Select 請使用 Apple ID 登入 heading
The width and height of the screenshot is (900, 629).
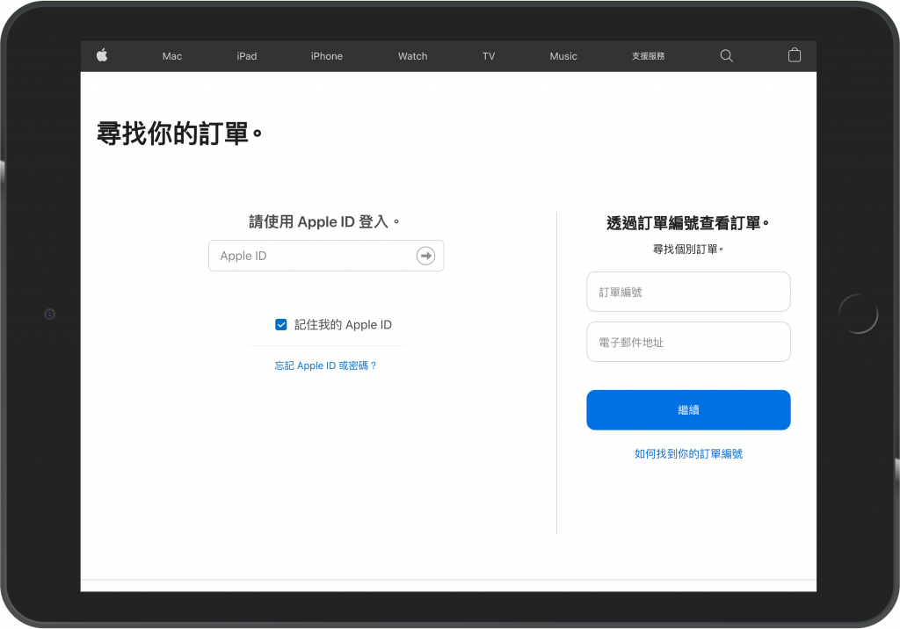click(324, 221)
